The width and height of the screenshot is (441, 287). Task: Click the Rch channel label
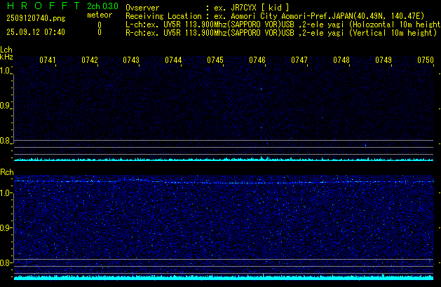click(7, 172)
